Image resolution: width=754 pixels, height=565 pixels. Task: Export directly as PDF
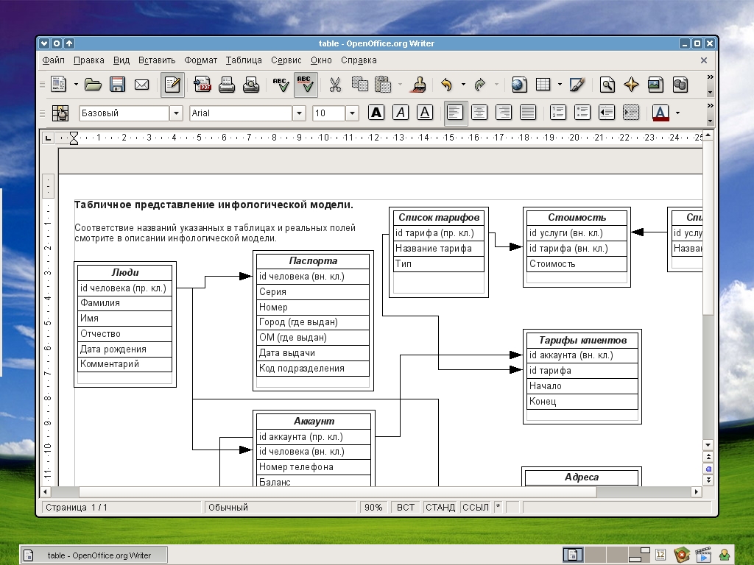pos(202,85)
